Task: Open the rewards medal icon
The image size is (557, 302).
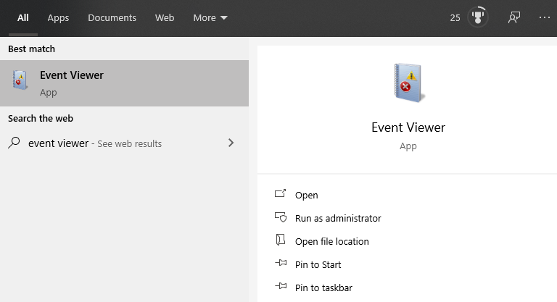Action: pos(478,17)
